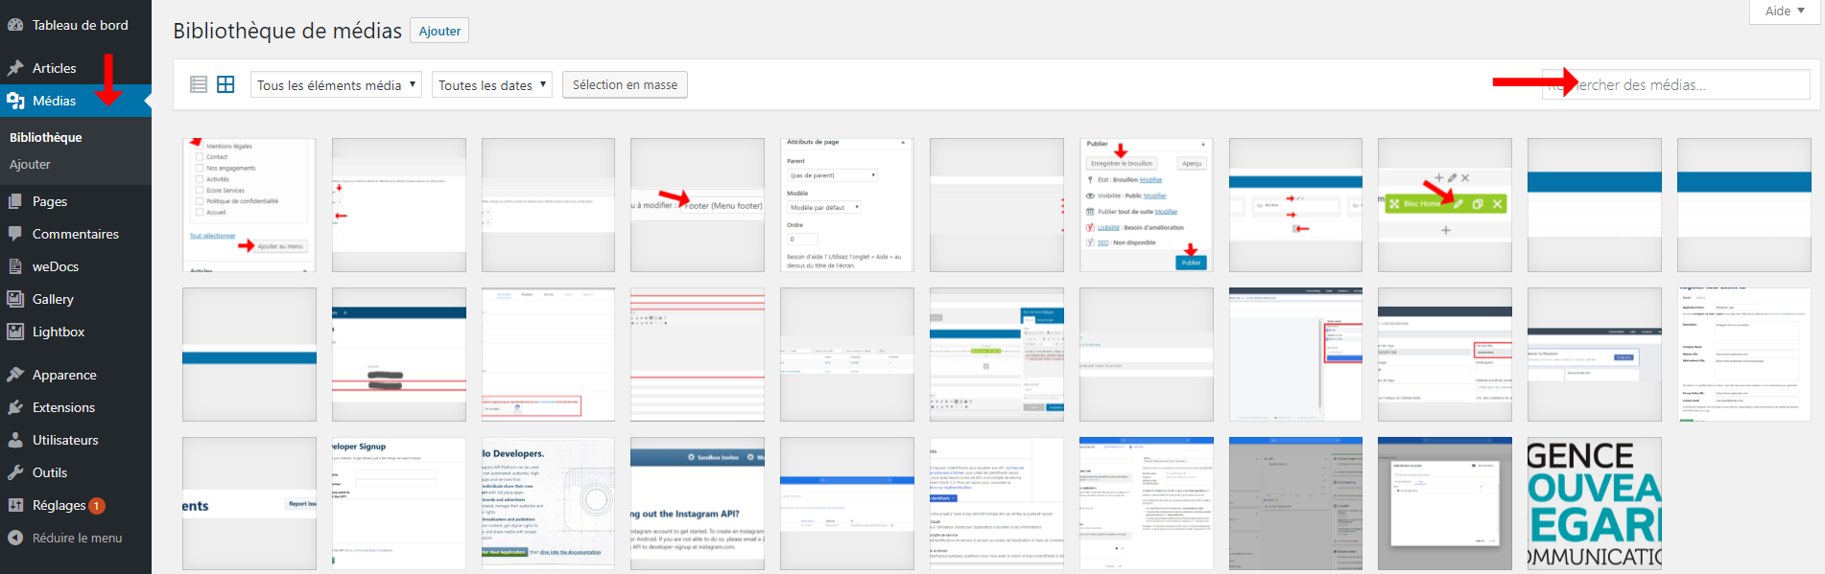Image resolution: width=1825 pixels, height=574 pixels.
Task: Click the Commentaires speech bubble icon
Action: (x=15, y=234)
